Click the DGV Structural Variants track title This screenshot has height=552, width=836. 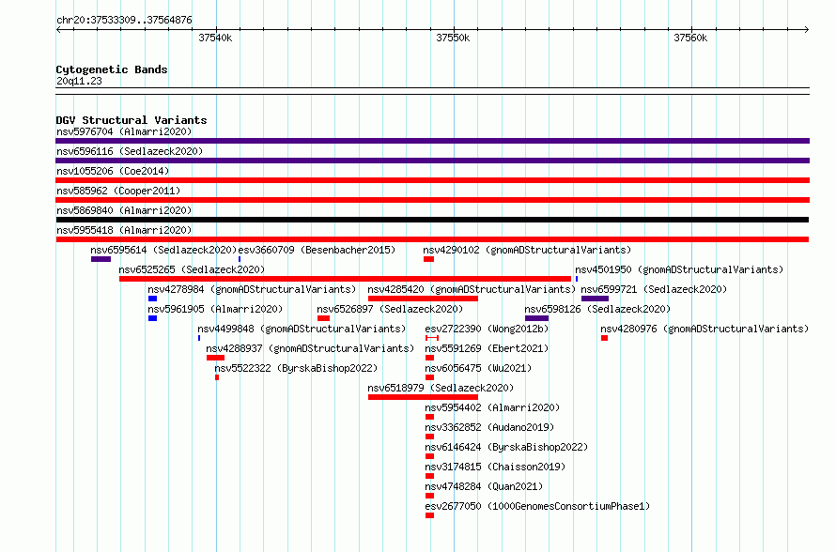[x=132, y=120]
